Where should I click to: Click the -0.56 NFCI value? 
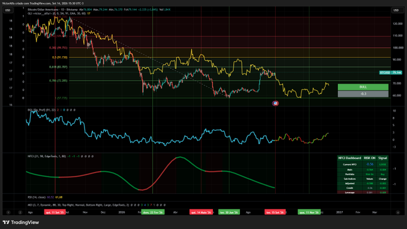point(370,164)
